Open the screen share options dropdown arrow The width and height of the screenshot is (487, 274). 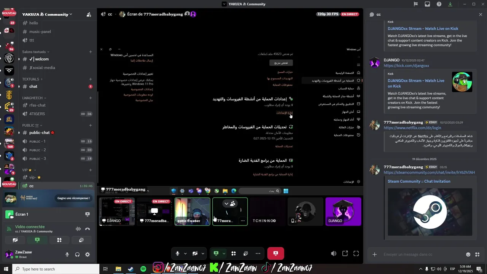pos(224,253)
